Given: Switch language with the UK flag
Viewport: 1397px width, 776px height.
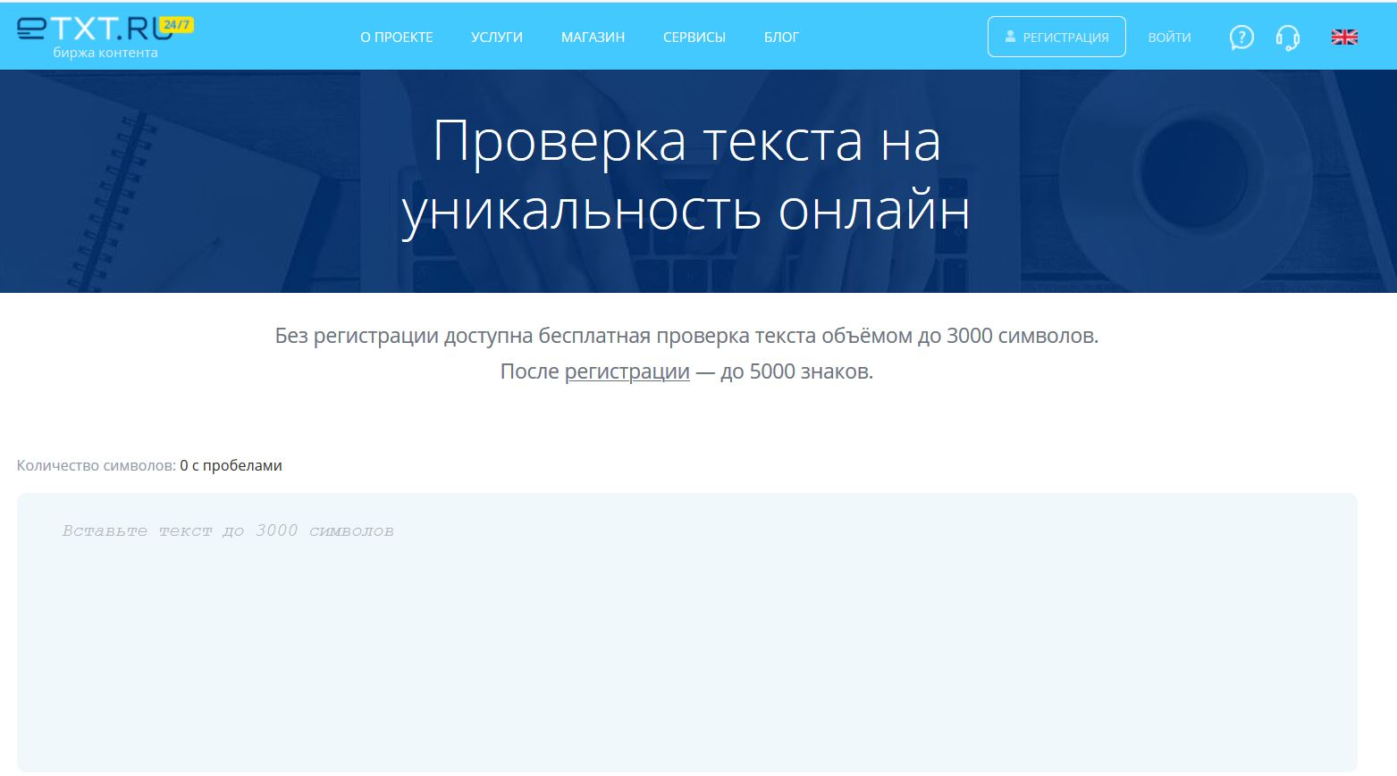Looking at the screenshot, I should pyautogui.click(x=1344, y=38).
